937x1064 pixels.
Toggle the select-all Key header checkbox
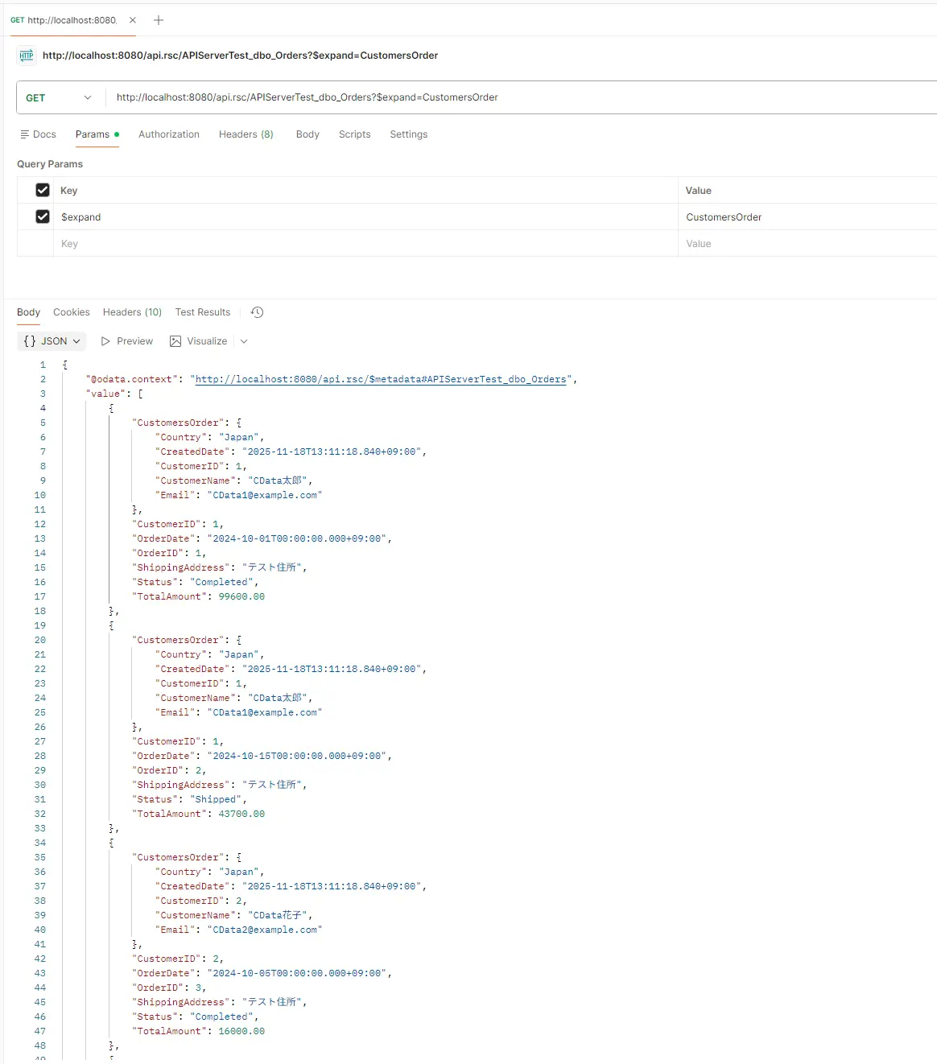click(x=43, y=190)
